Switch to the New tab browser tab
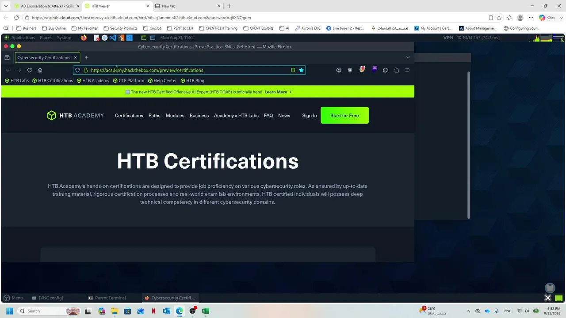This screenshot has width=566, height=318. (x=187, y=6)
